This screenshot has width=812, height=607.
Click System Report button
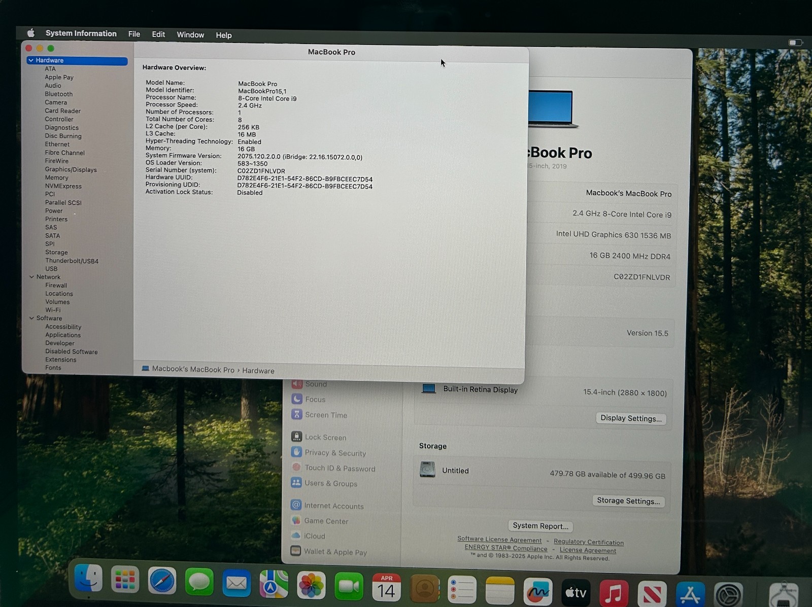540,526
